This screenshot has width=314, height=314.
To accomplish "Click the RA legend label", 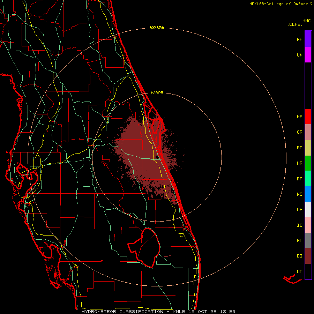I will click(x=299, y=179).
